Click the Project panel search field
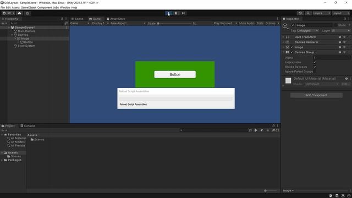The image size is (352, 198). tap(213, 130)
